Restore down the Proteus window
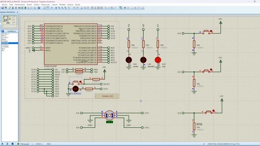This screenshot has width=260, height=146. [x=255, y=2]
